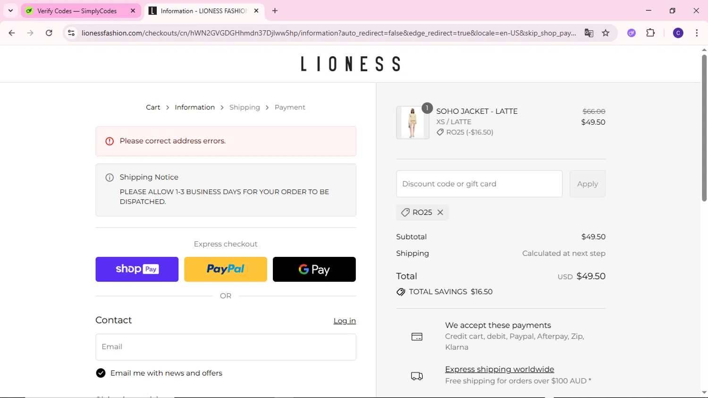Click the red error alert icon
Image resolution: width=708 pixels, height=398 pixels.
click(110, 141)
